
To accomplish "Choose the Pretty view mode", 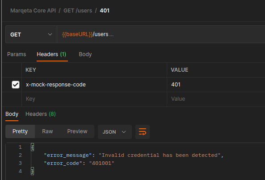I will coord(20,131).
